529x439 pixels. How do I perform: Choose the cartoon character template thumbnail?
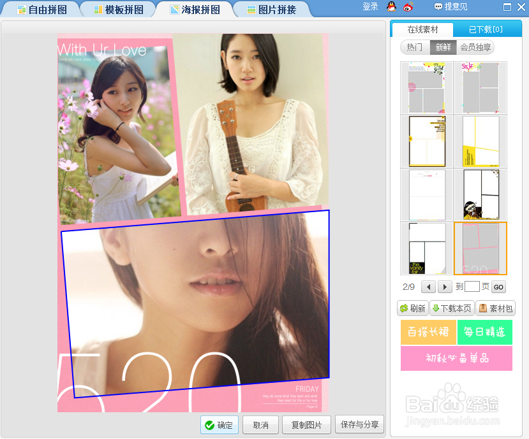481,195
